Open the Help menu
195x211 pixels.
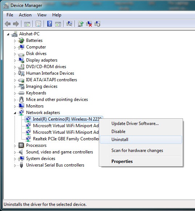[x=57, y=15]
